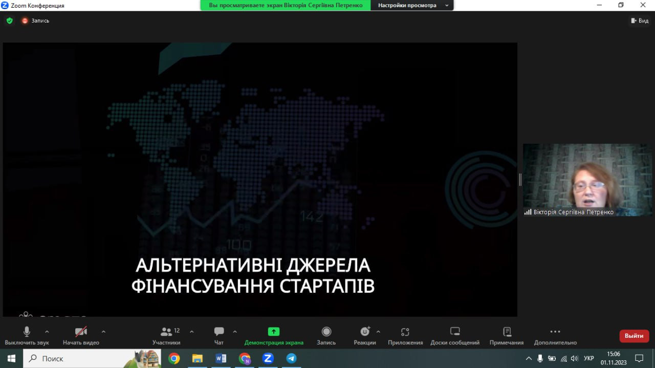Open the Чат chat panel

coord(219,336)
